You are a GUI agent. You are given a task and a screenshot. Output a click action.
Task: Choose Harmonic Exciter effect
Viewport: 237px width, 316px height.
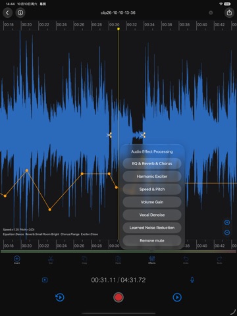tap(152, 176)
